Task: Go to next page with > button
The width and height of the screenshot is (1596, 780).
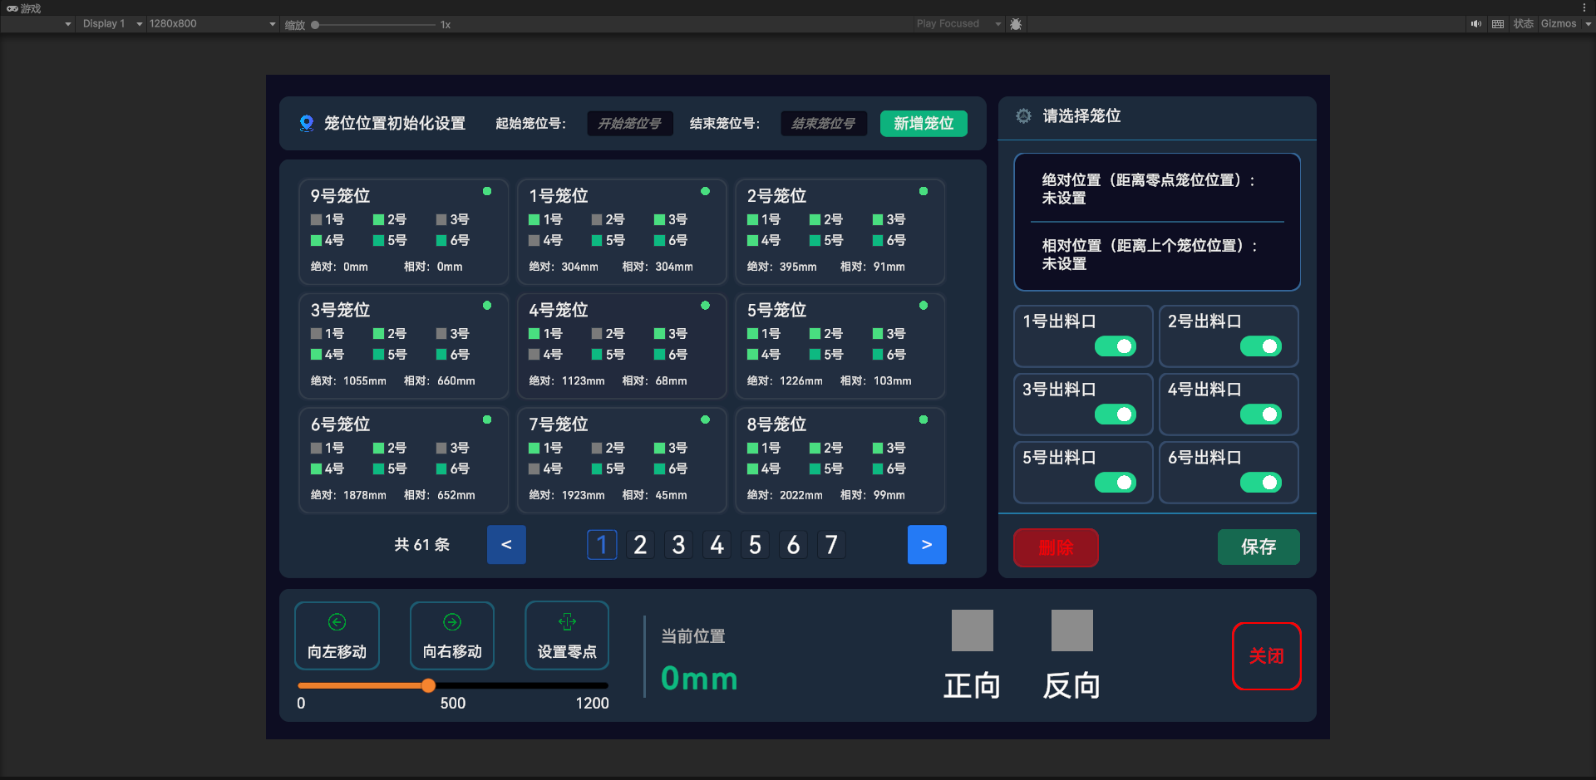Action: pyautogui.click(x=927, y=545)
